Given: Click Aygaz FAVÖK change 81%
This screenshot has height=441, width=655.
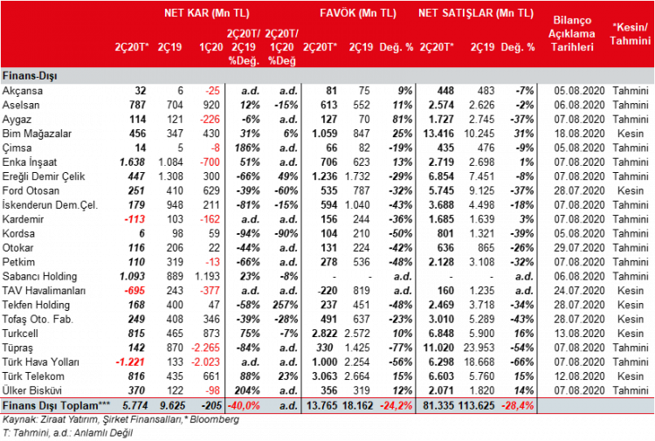Looking at the screenshot, I should pyautogui.click(x=403, y=120).
